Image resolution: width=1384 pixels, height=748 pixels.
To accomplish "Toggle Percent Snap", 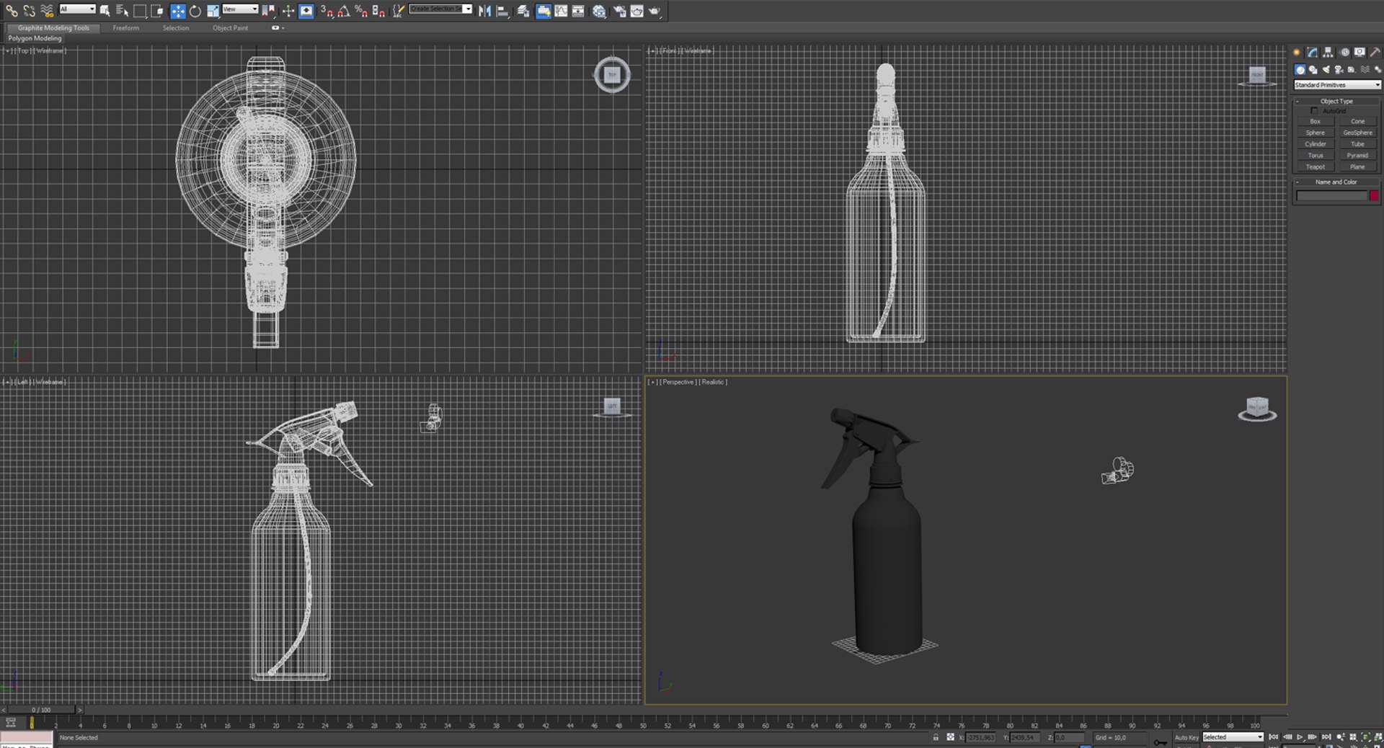I will [361, 11].
